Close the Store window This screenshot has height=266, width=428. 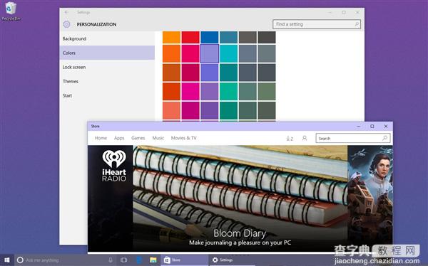[x=386, y=127]
